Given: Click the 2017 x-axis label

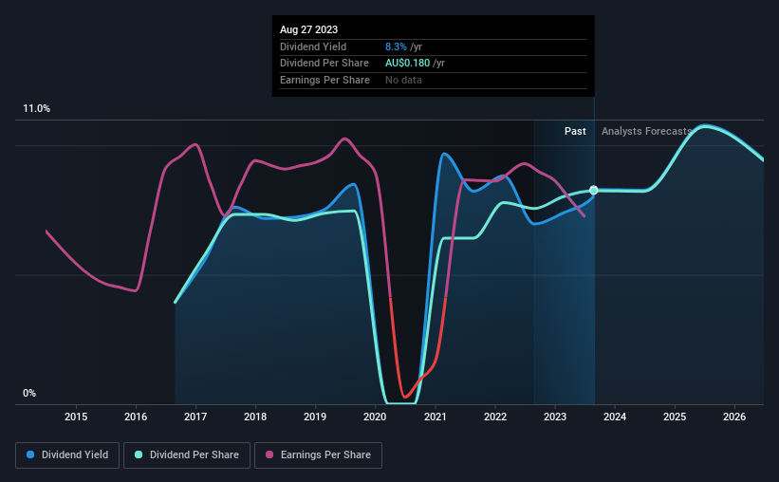Looking at the screenshot, I should [x=195, y=417].
